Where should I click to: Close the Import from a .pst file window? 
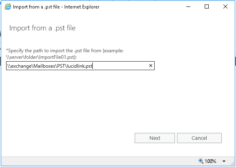(x=225, y=6)
